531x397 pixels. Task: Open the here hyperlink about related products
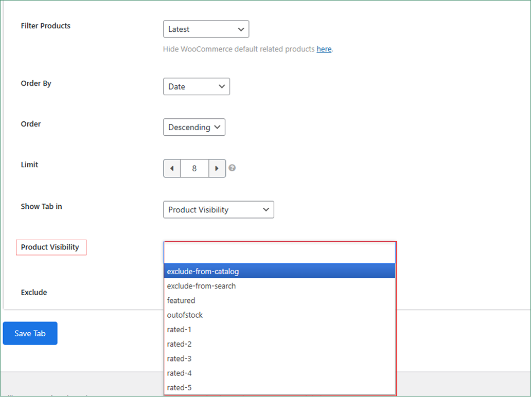[324, 49]
